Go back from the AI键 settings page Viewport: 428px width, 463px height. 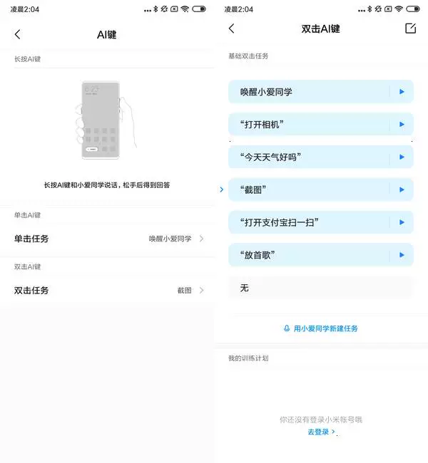(17, 34)
